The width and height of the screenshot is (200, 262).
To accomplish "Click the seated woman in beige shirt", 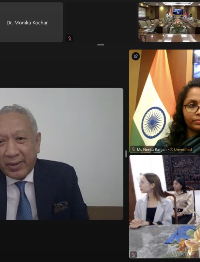I will pyautogui.click(x=182, y=200).
